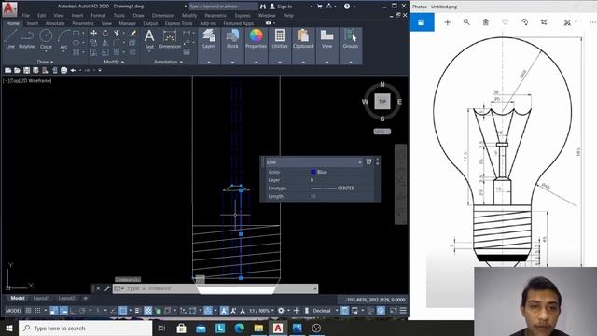Screen dimensions: 597x336
Task: Click the Undo arrow in Quick Access toolbar
Action: coord(74,71)
